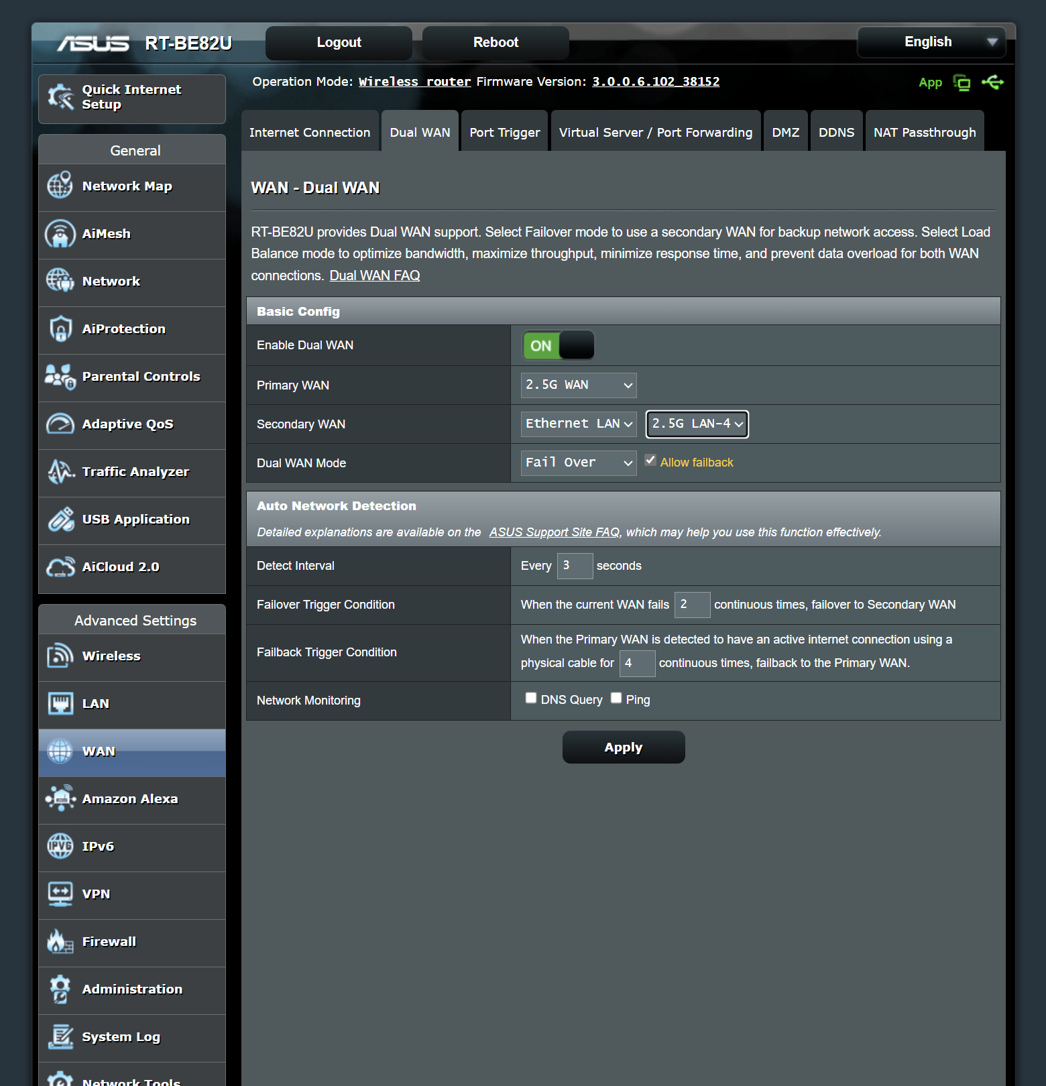Open ASUS Support Site FAQ link

555,532
